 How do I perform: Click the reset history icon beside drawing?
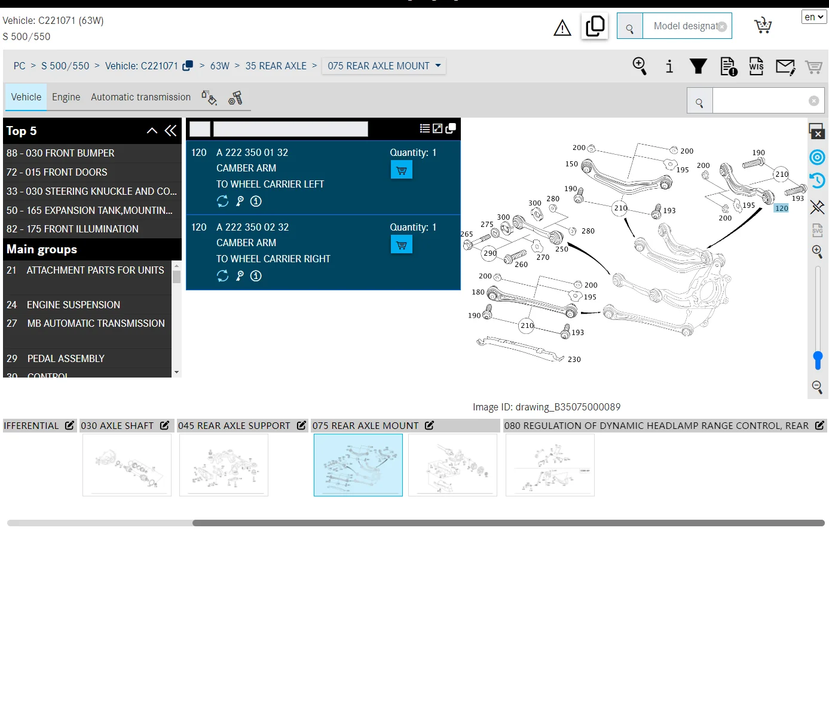pyautogui.click(x=817, y=180)
